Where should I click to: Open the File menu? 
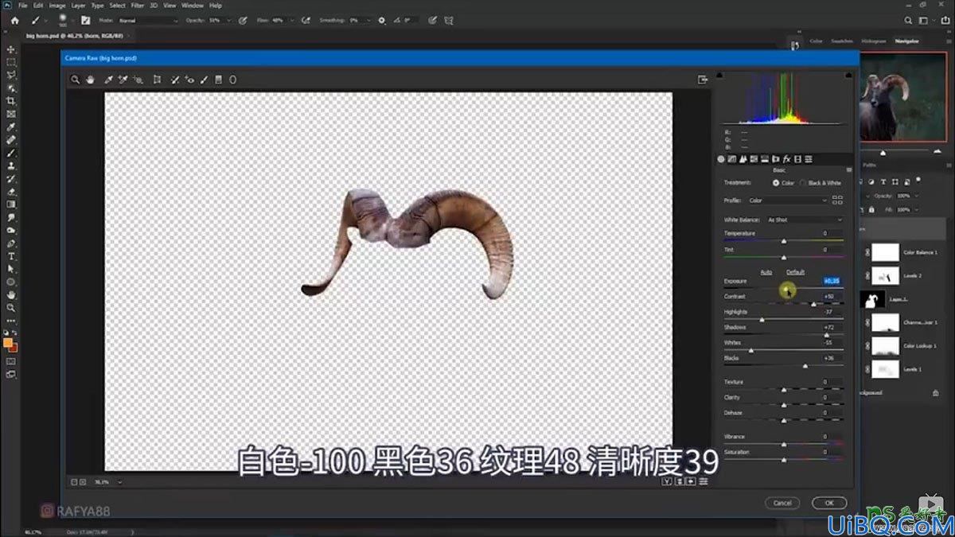pos(23,5)
